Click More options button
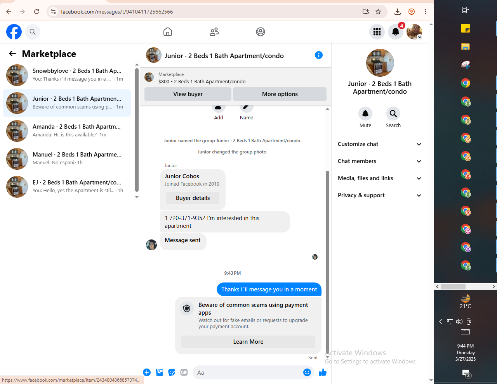Image resolution: width=497 pixels, height=384 pixels. [280, 94]
